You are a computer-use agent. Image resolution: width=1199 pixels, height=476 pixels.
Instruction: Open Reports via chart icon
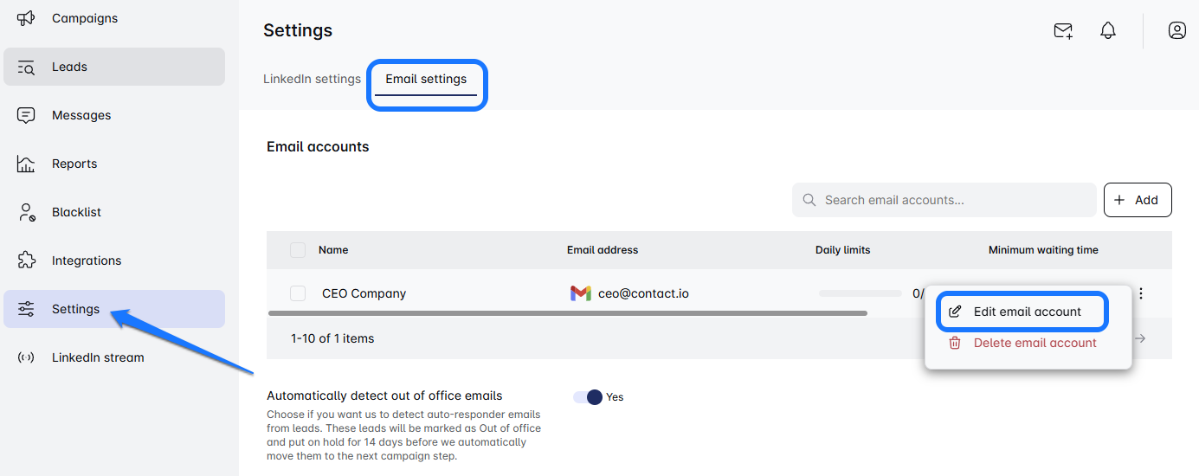pyautogui.click(x=26, y=164)
